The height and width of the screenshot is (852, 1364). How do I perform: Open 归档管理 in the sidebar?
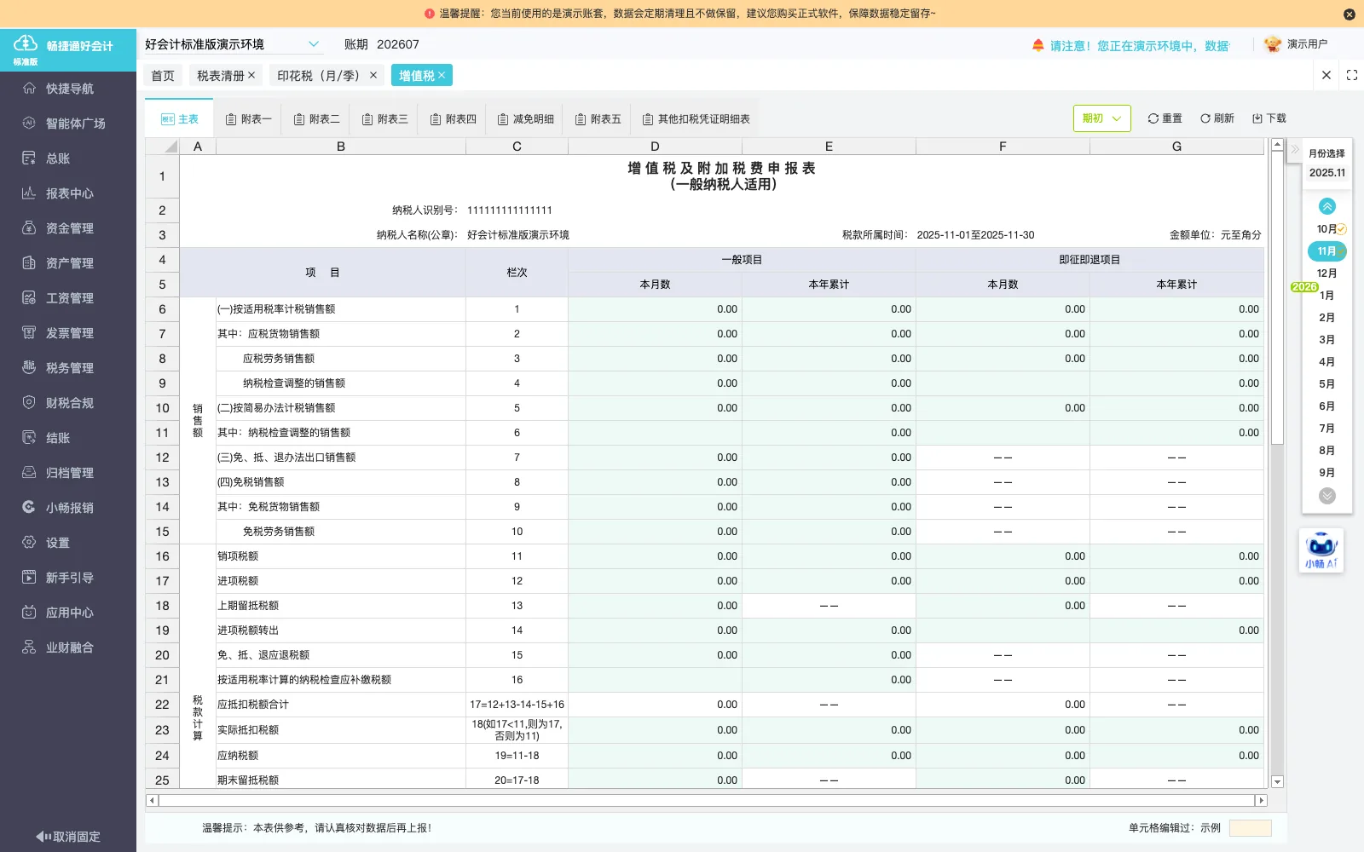[x=68, y=473]
